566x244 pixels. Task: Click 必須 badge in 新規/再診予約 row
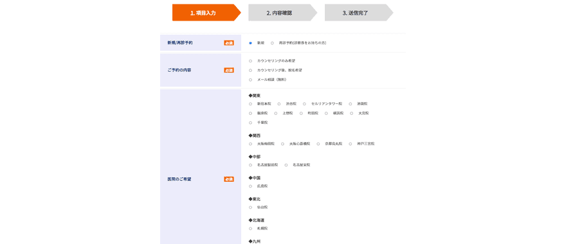(229, 43)
